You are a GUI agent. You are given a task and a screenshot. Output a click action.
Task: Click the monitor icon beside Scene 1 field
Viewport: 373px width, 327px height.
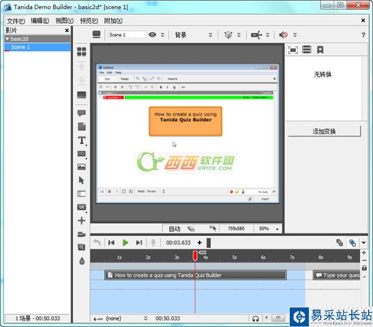point(96,34)
